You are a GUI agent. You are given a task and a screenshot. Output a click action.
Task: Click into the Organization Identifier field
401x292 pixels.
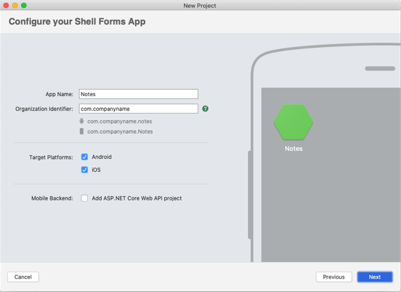point(138,109)
